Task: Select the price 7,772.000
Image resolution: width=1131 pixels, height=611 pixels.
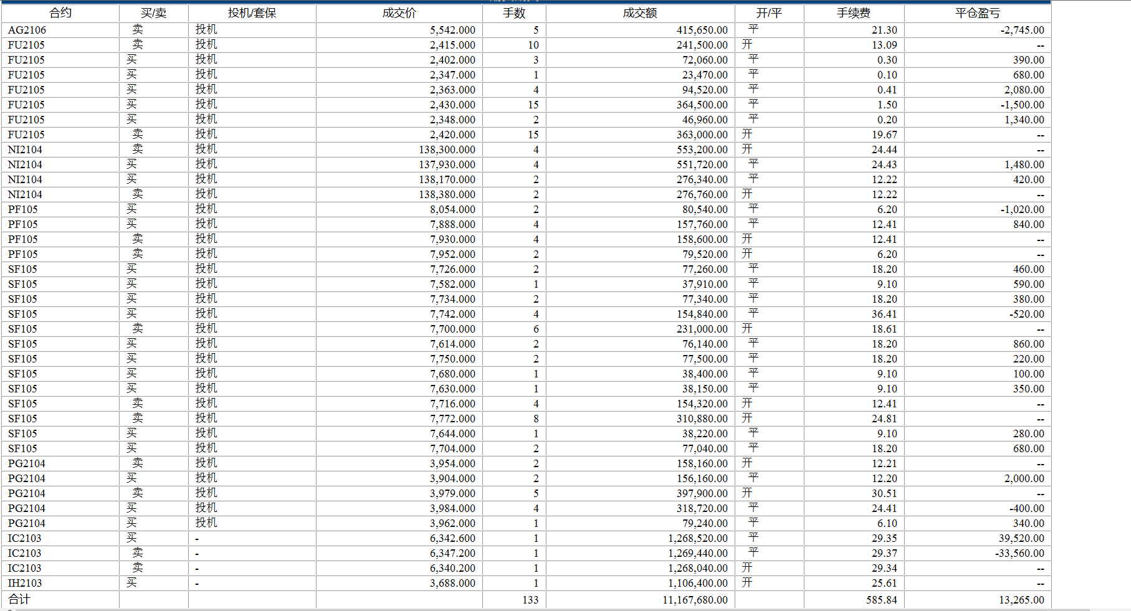Action: [x=452, y=419]
